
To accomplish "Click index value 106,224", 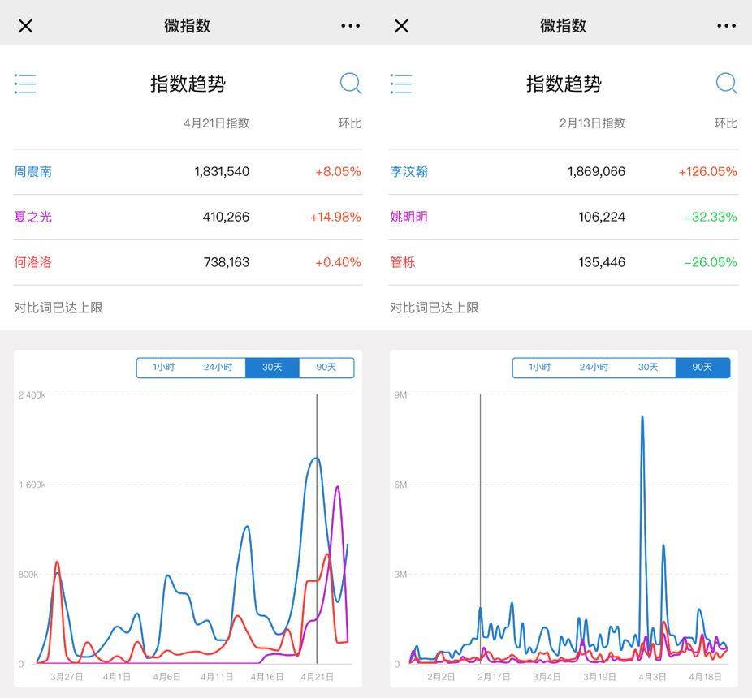I will (x=602, y=217).
